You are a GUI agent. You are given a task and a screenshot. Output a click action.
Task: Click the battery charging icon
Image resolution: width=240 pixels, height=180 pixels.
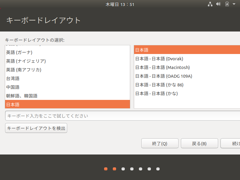[227, 4]
